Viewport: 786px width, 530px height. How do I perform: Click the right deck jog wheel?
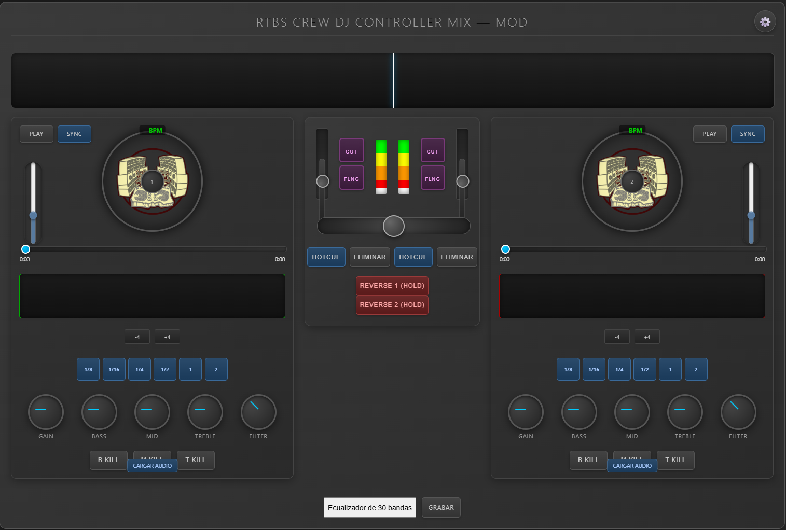[632, 181]
